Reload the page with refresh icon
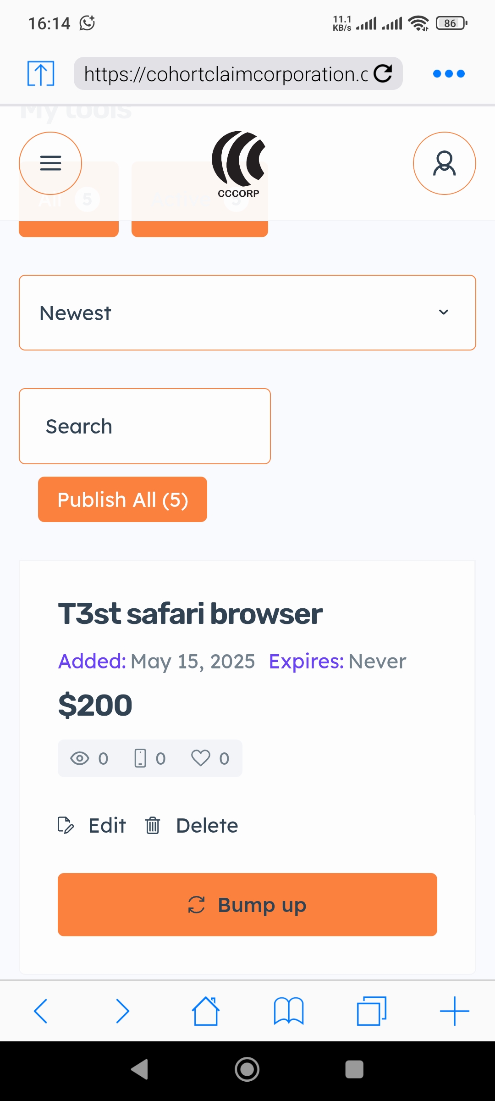The image size is (495, 1101). click(383, 73)
